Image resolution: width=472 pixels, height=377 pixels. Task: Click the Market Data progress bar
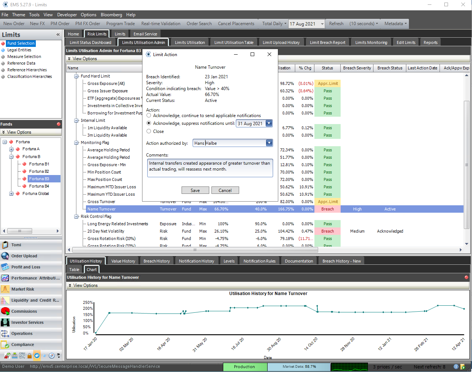299,367
